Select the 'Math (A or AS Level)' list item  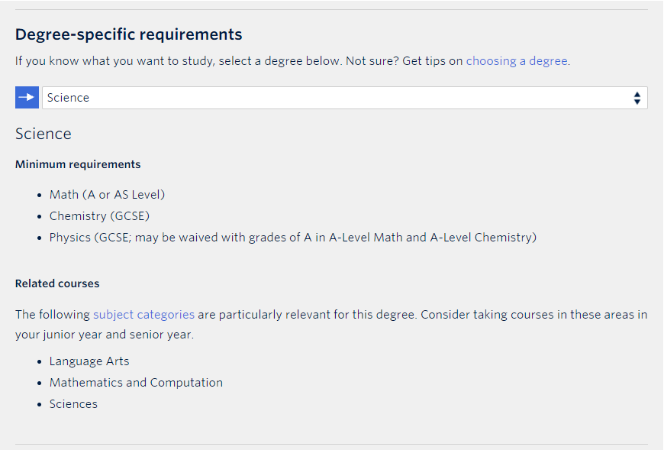(107, 195)
